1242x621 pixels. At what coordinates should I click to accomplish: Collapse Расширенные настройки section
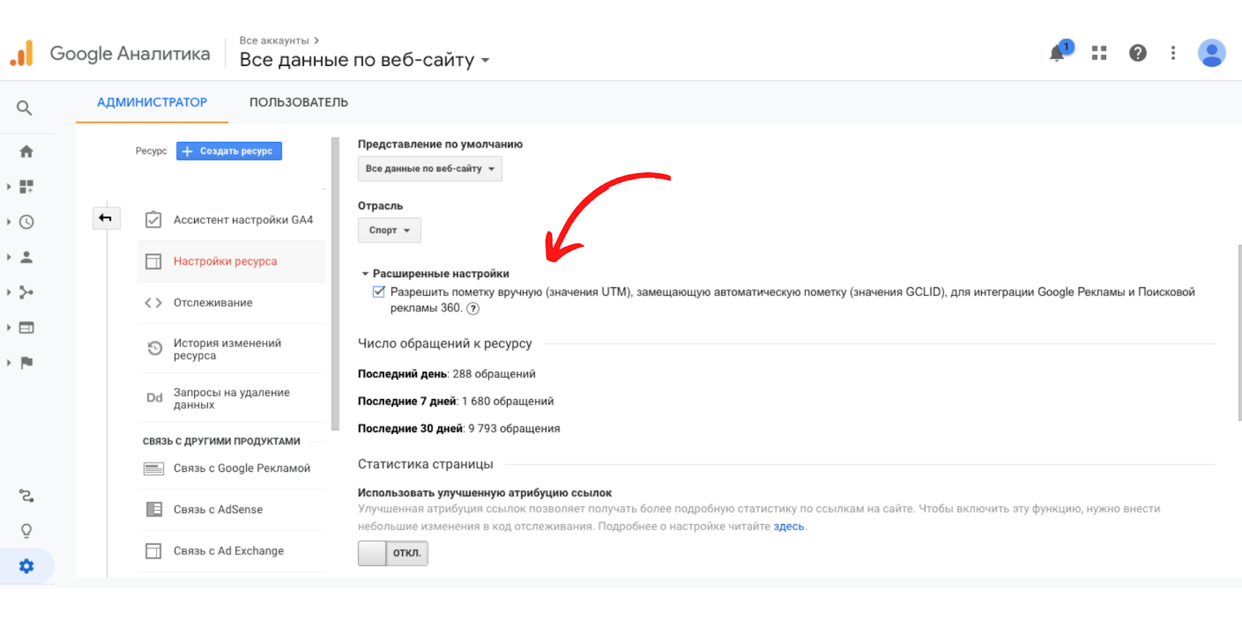tap(365, 273)
